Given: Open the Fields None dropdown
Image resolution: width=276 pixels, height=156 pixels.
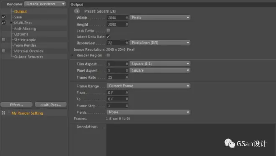Looking at the screenshot, I should click(148, 112).
